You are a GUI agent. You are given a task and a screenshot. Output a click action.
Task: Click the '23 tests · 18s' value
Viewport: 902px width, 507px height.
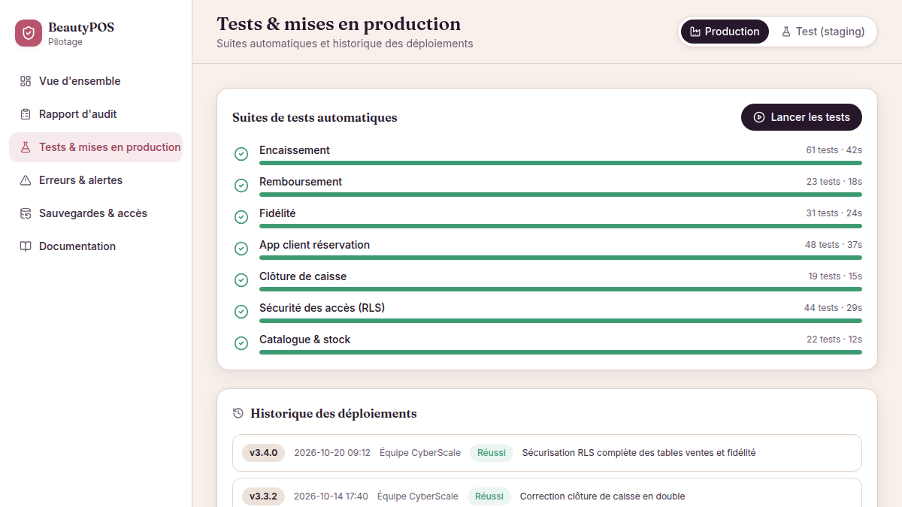coord(834,182)
